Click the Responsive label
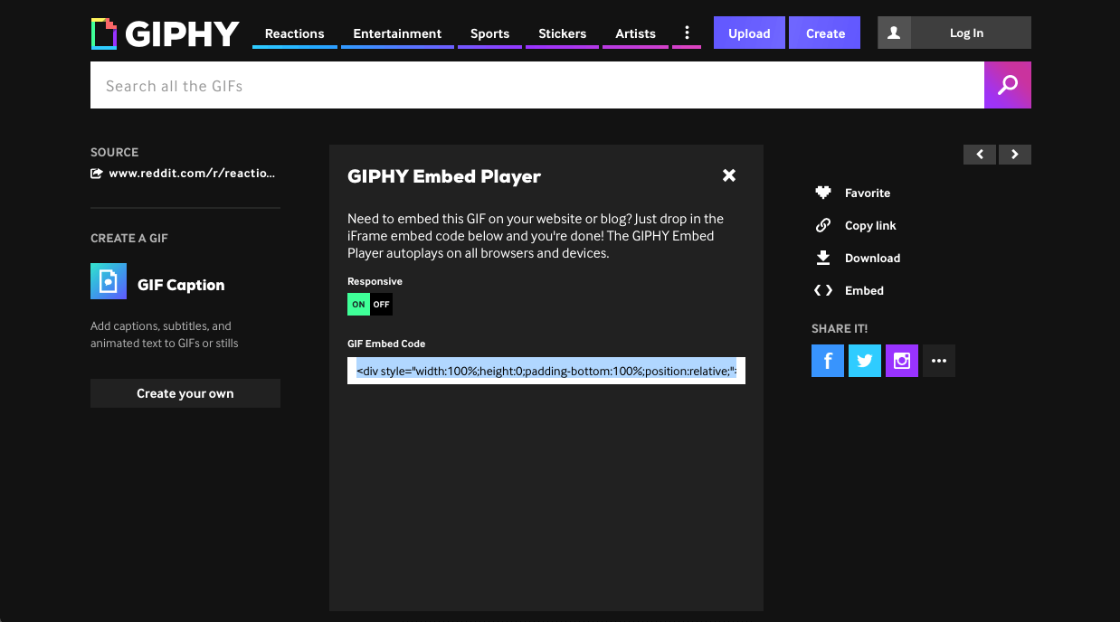 coord(375,281)
